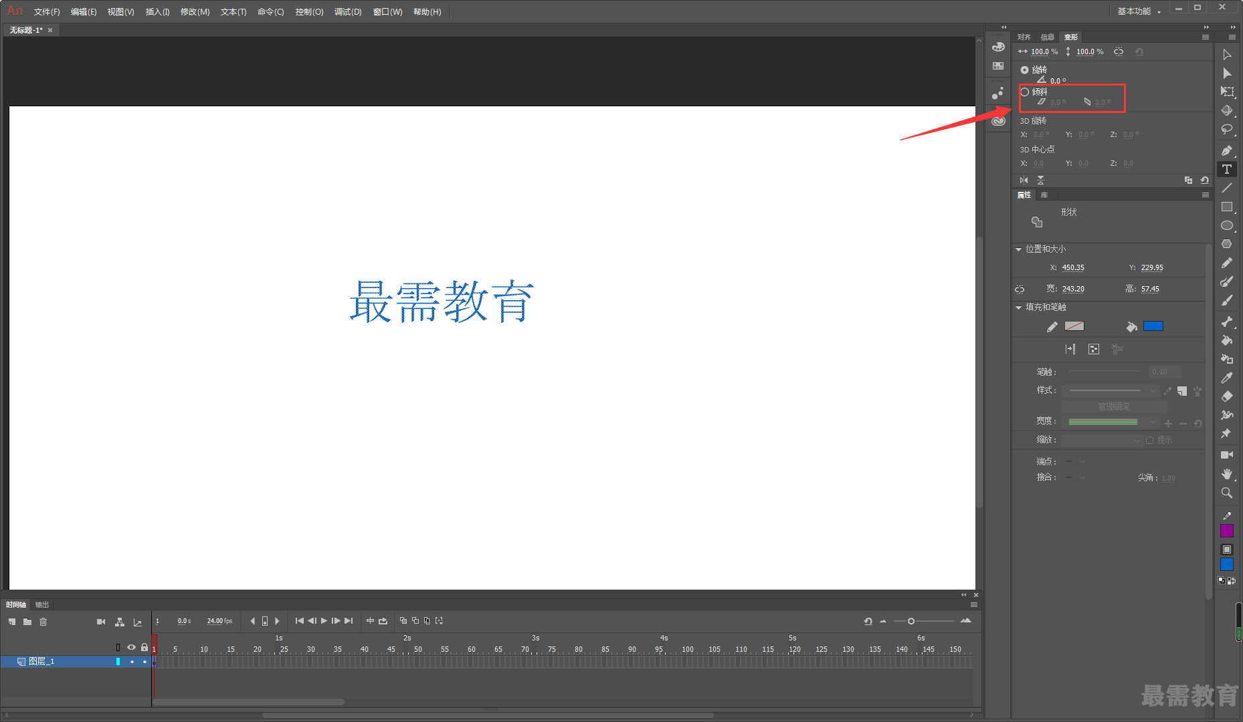Viewport: 1243px width, 722px height.
Task: Open the Transform panel options menu
Action: [x=1206, y=37]
